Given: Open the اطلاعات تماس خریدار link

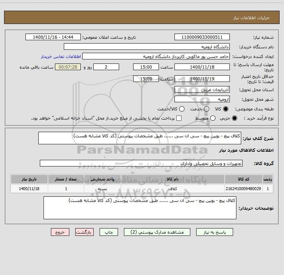Looking at the screenshot, I should coord(61,56).
